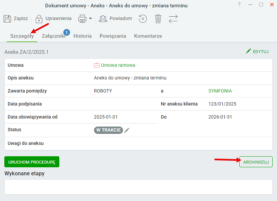This screenshot has height=201, width=277.
Task: Open Uprawnienia padlock permissions
Action: coord(39,19)
